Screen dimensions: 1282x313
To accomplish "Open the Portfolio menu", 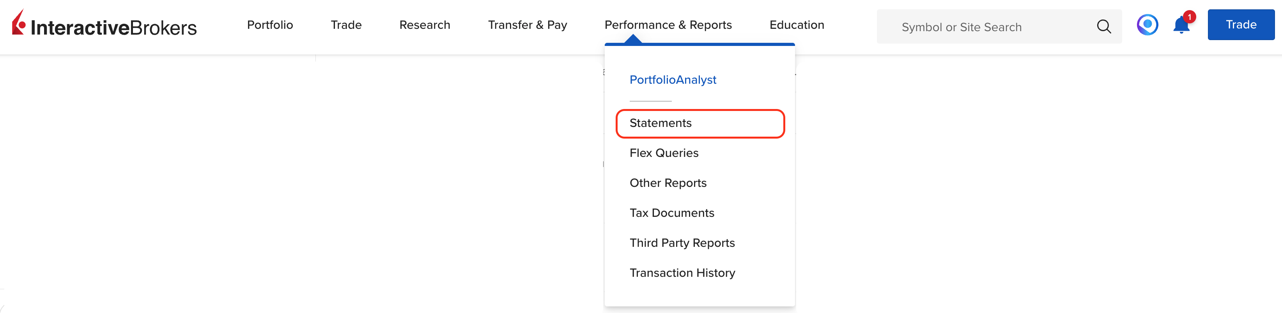I will pos(270,25).
